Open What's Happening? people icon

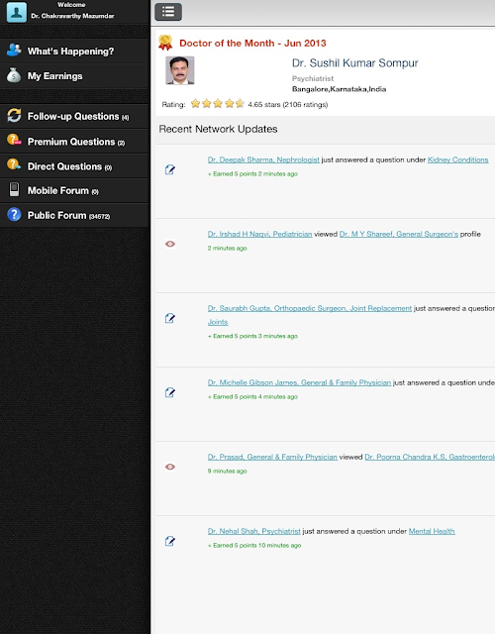(14, 51)
